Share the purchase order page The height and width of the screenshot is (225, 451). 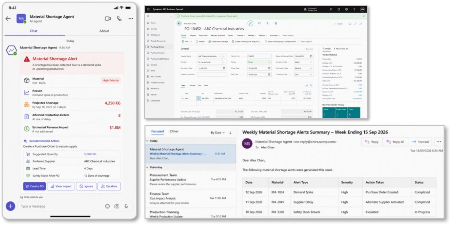[x=259, y=23]
